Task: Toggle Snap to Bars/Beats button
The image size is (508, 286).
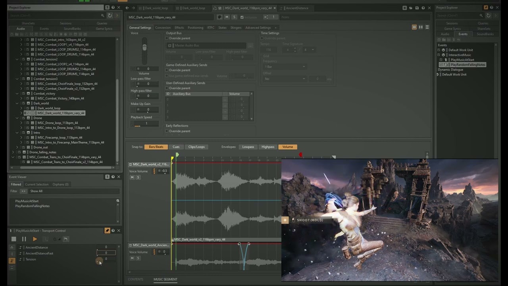Action: pyautogui.click(x=156, y=147)
